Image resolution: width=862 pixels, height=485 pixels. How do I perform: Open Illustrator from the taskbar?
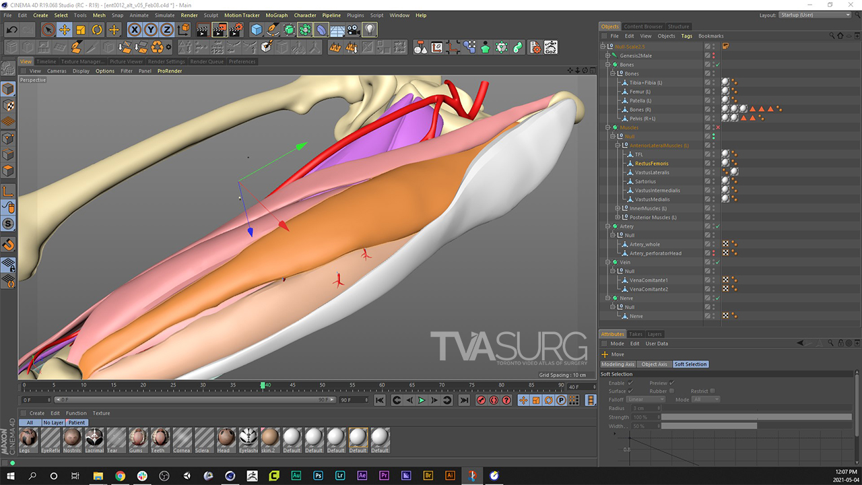(x=450, y=476)
